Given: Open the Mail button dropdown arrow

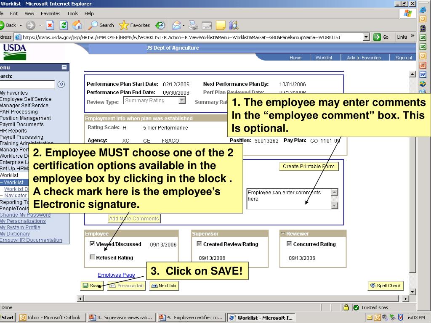Looking at the screenshot, I should click(x=184, y=25).
